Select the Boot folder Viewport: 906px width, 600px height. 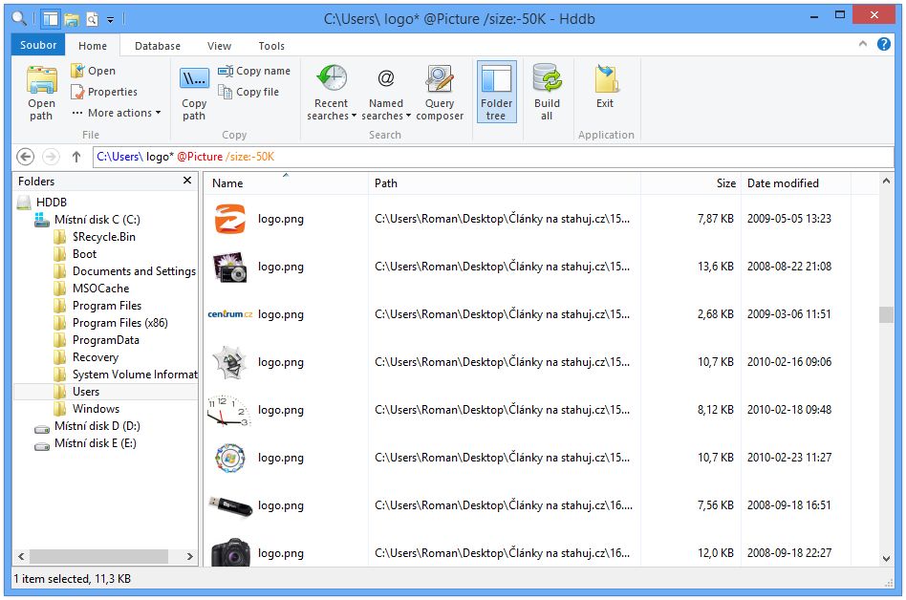point(75,254)
